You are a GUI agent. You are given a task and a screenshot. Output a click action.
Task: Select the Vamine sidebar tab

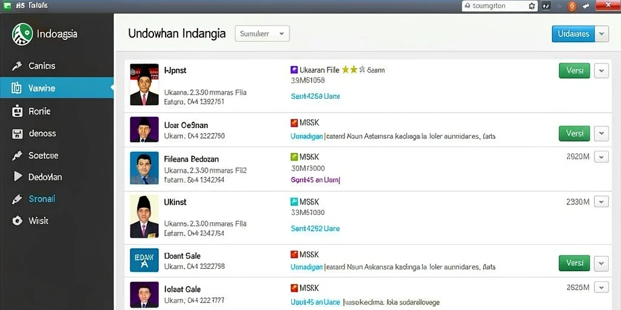(x=56, y=88)
